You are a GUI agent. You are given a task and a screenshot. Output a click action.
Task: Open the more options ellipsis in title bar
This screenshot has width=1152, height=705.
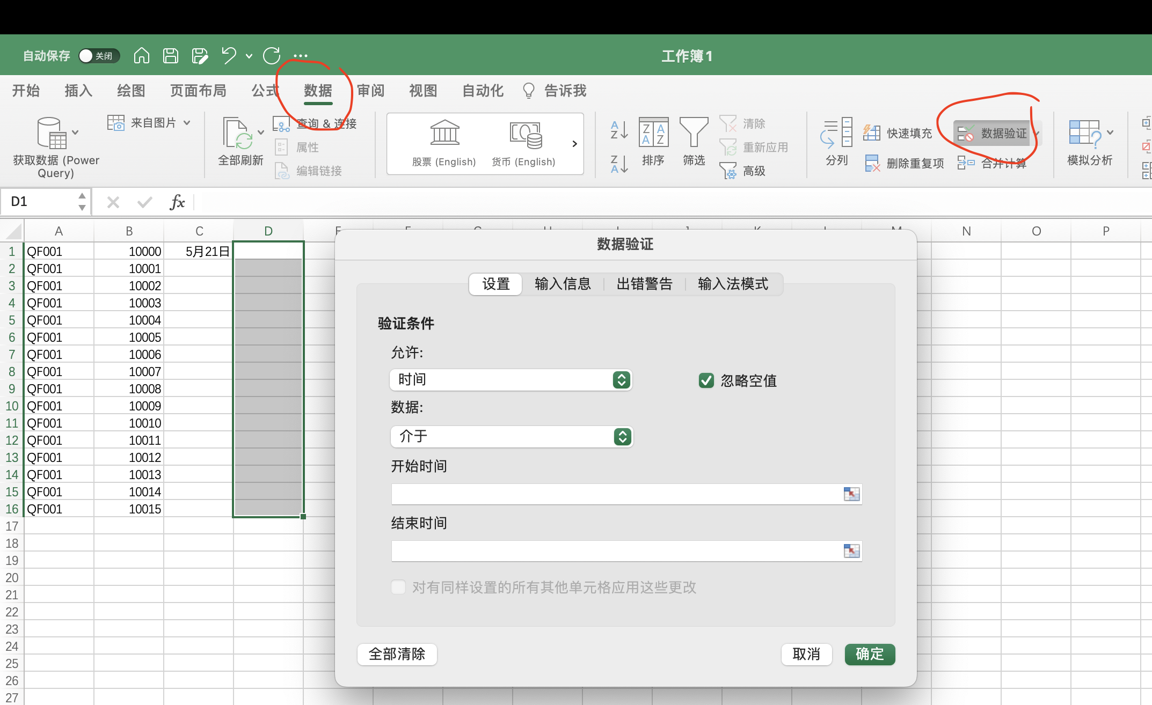point(301,56)
